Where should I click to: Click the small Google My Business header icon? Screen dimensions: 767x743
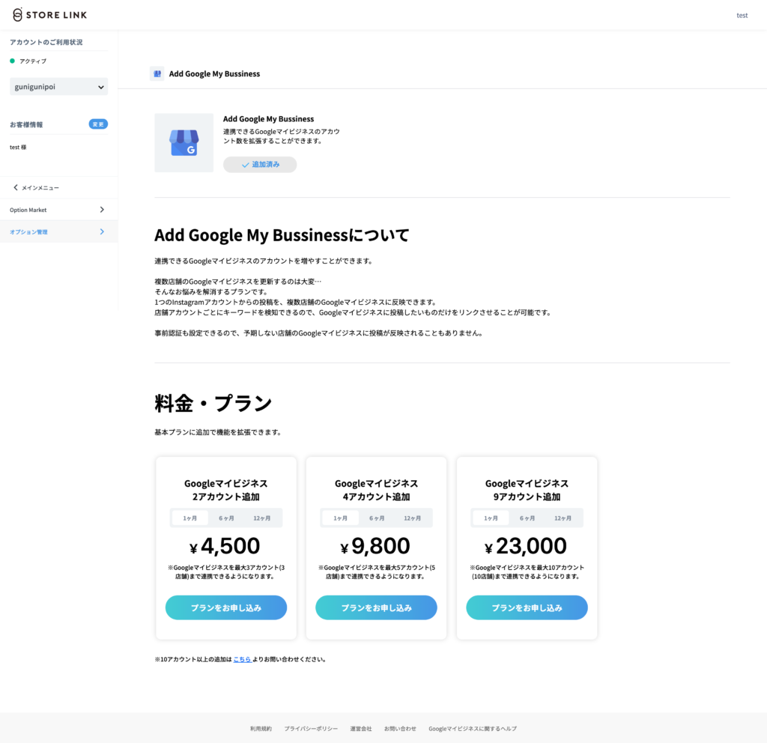pyautogui.click(x=157, y=73)
